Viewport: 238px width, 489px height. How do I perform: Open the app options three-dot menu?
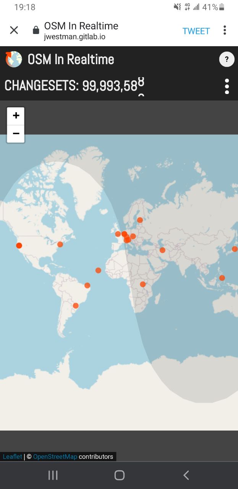point(227,86)
